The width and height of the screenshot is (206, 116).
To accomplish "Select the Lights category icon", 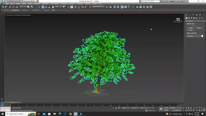I will coord(192,18).
